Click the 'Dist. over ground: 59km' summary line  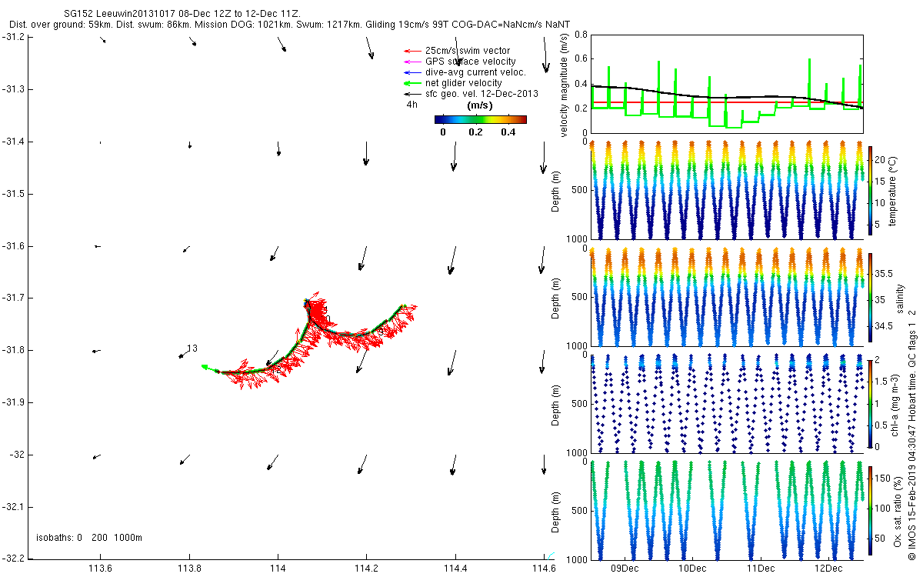[289, 25]
